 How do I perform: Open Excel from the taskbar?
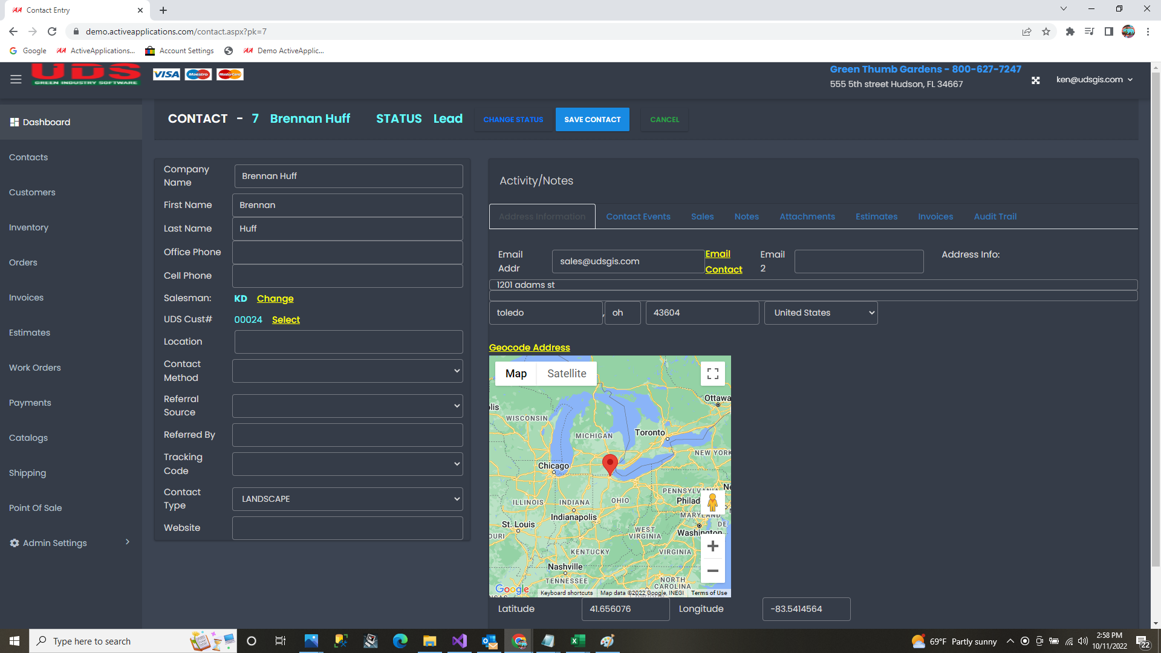[577, 641]
